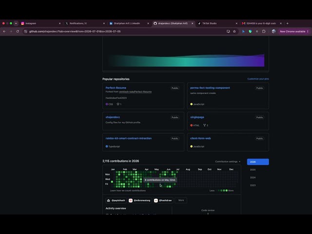Screen dimensions: 312x234
Task: Click the blue TypeScript language dot
Action: [x=107, y=146]
